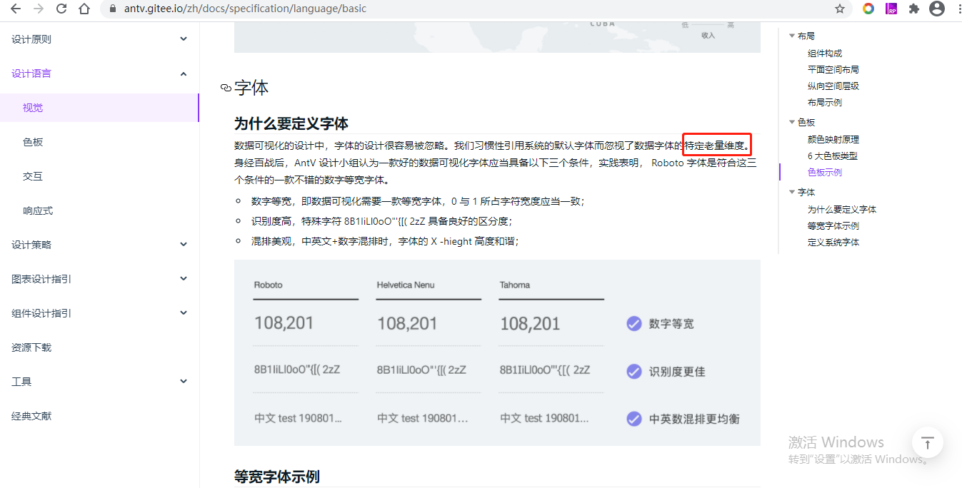The width and height of the screenshot is (962, 488).
Task: Click the 字体 section heading
Action: [251, 88]
